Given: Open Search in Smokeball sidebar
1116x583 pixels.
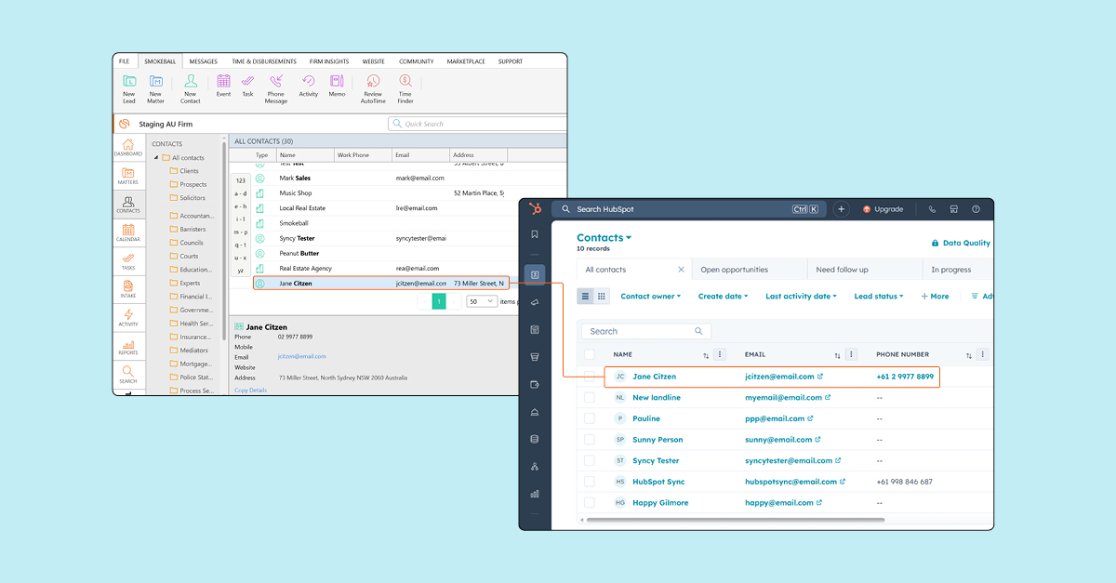Looking at the screenshot, I should pos(128,375).
